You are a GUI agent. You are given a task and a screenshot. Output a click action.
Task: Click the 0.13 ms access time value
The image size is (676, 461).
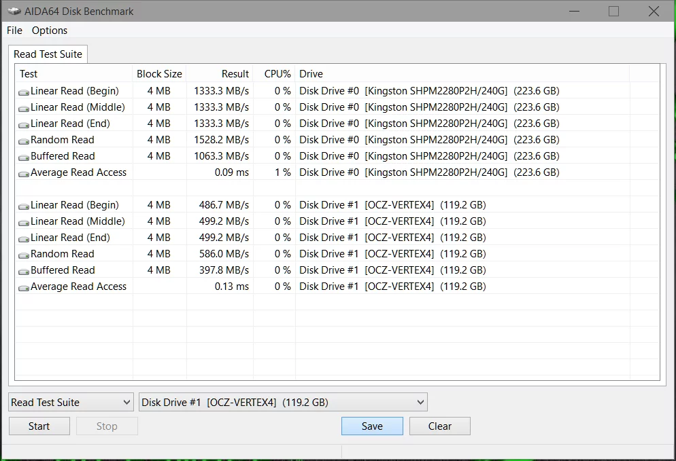231,287
